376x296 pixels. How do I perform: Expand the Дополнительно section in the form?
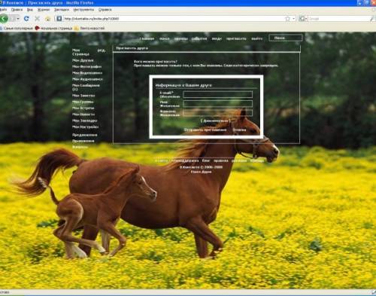(x=215, y=121)
